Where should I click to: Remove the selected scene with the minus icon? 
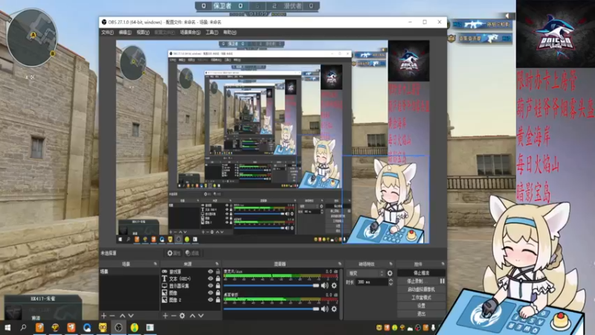[112, 316]
